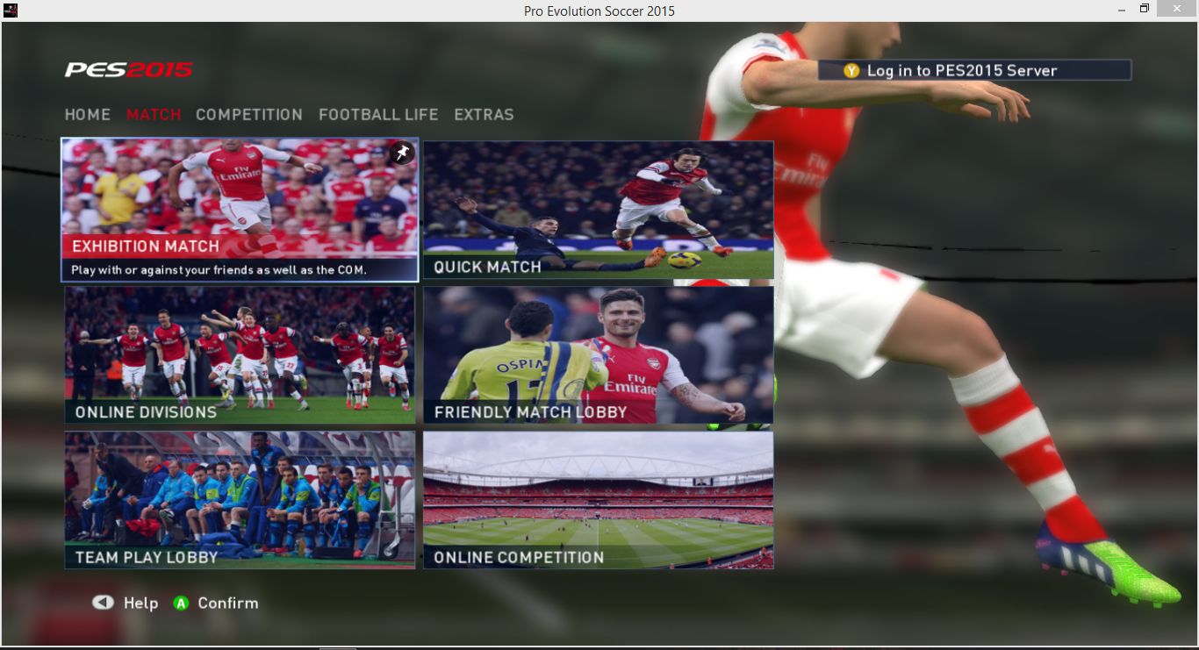Select the Exhibition Match tile

(240, 210)
